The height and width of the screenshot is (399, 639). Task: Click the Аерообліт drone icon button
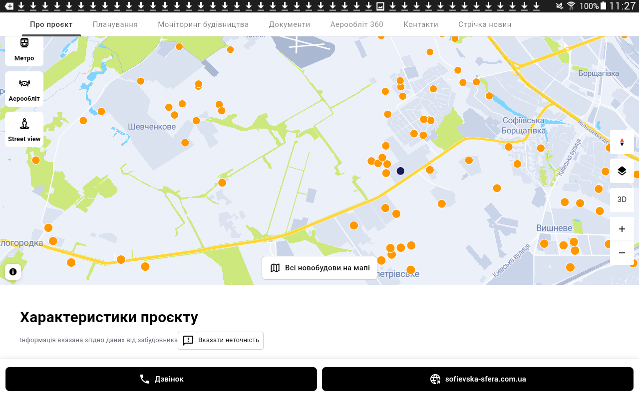[x=24, y=89]
